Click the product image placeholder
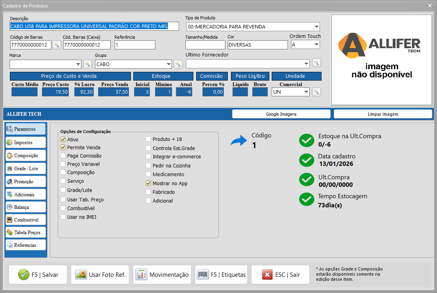This screenshot has height=293, width=437. [382, 60]
